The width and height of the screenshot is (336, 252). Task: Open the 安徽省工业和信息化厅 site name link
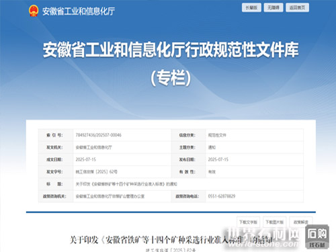(x=79, y=11)
